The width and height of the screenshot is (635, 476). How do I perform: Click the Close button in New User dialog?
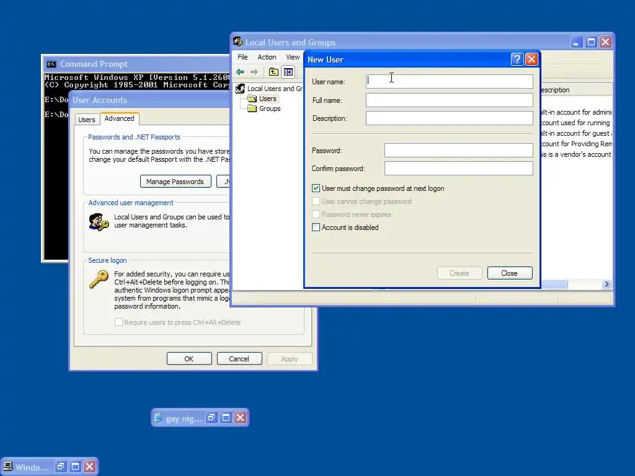(510, 273)
